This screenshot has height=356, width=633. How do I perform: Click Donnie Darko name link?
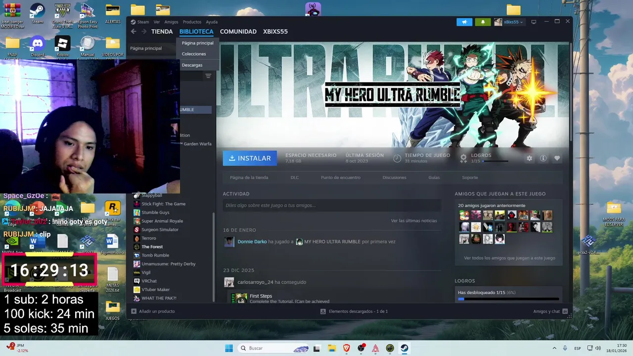click(x=252, y=242)
